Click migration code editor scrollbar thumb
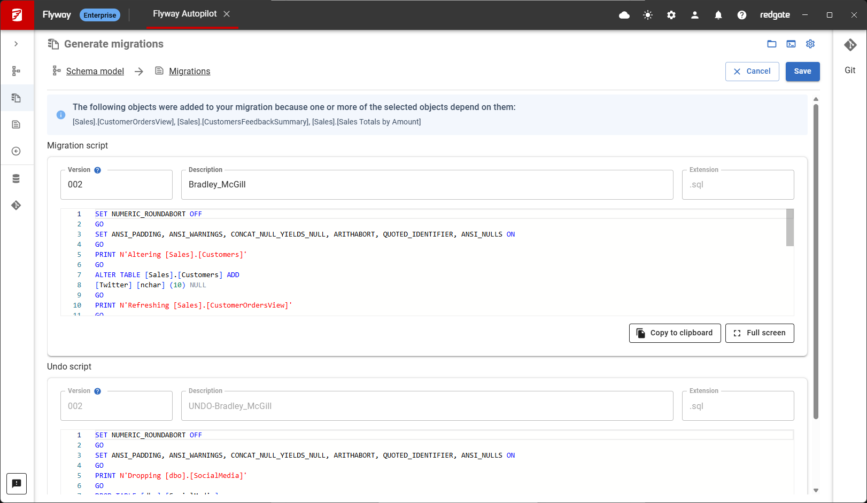The width and height of the screenshot is (867, 503). pos(790,227)
